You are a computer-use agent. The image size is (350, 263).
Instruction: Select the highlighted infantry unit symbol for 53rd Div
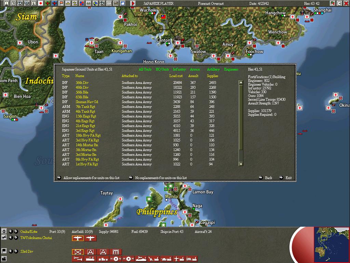[78, 252]
